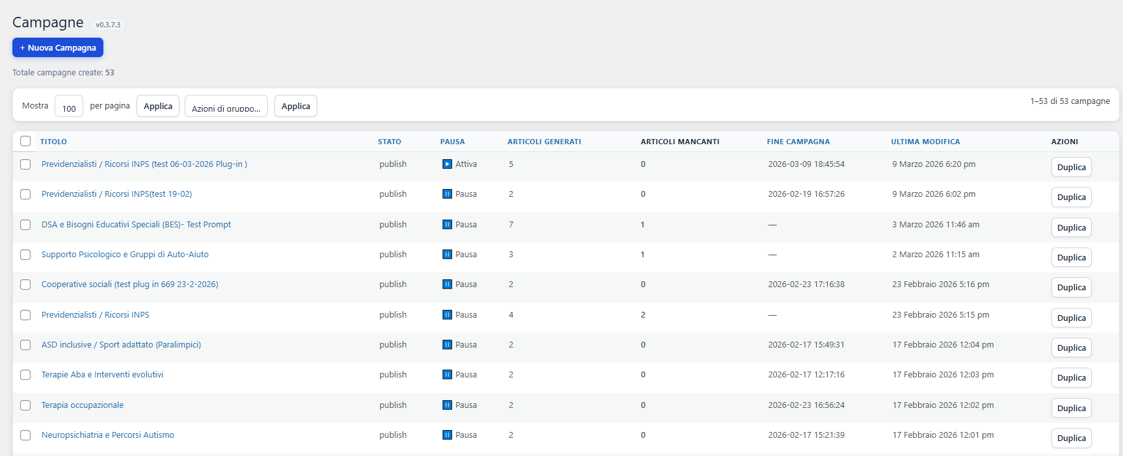Screen dimensions: 1123x456
Task: Open Terapie Aba e Interventi evolutivi campaign
Action: coord(102,375)
